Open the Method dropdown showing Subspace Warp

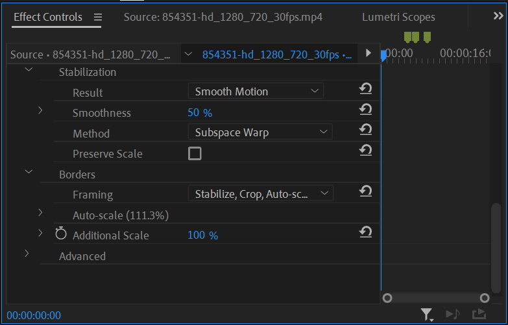click(260, 132)
